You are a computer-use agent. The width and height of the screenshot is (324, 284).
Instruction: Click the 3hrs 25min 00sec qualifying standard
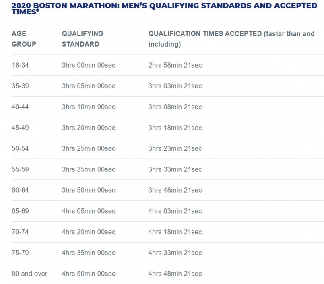(89, 149)
